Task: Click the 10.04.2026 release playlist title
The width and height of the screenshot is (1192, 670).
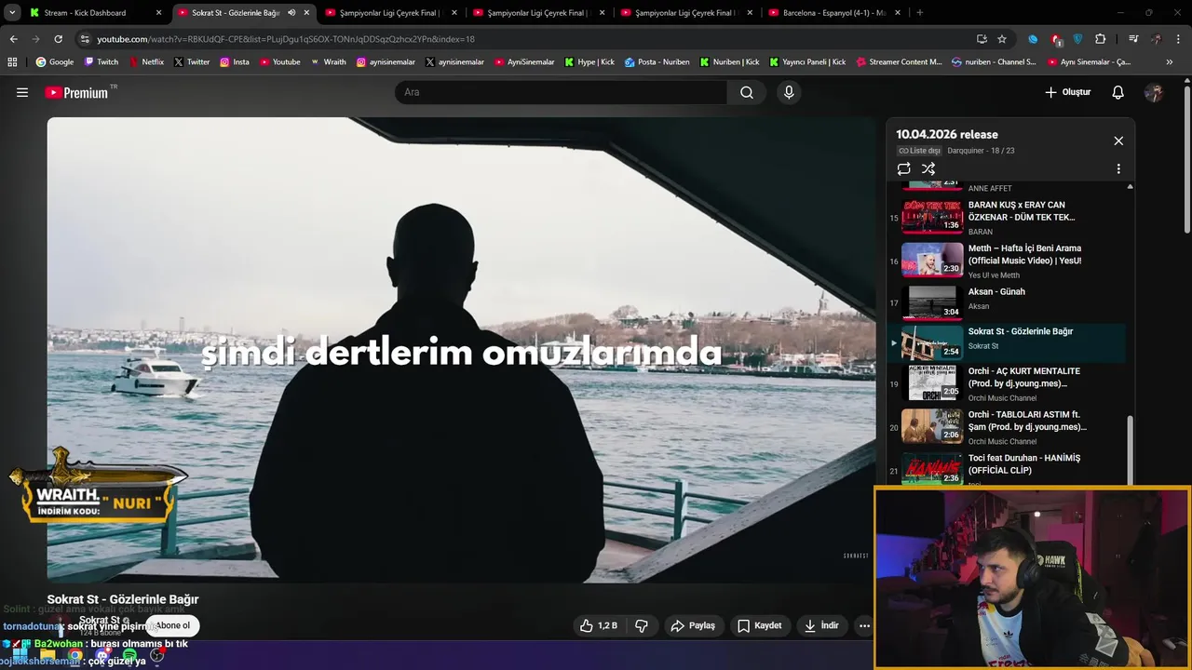Action: (946, 135)
